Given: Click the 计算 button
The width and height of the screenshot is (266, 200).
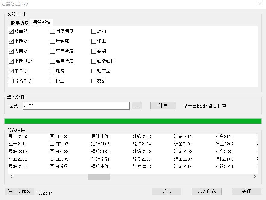Looking at the screenshot, I should click(x=163, y=106).
